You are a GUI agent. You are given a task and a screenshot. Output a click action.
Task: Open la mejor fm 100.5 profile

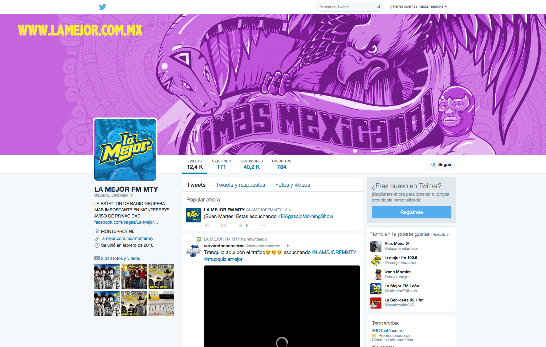pos(401,257)
